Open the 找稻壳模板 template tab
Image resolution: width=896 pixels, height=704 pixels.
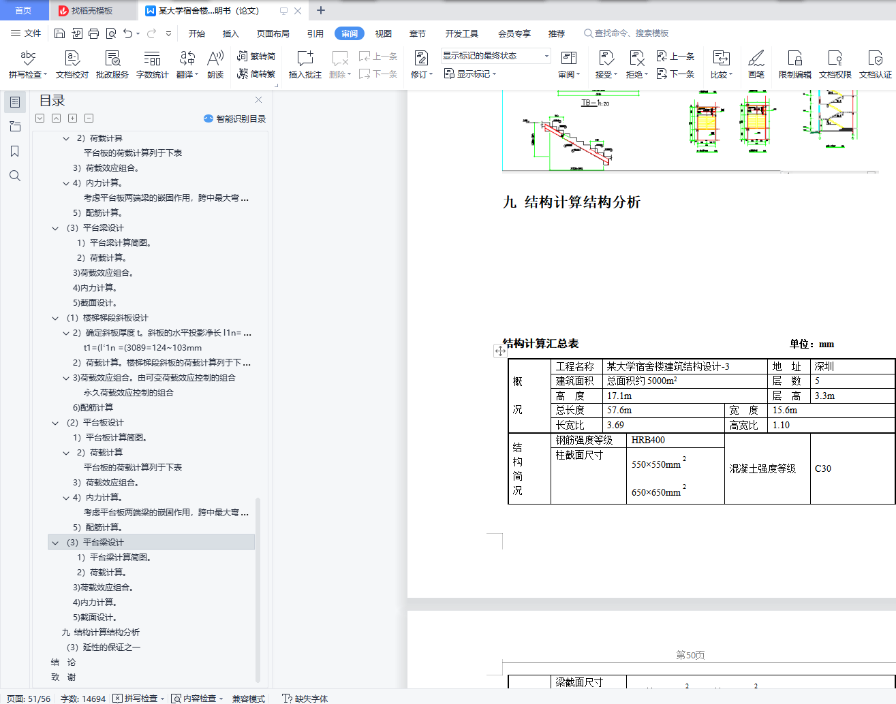point(92,10)
